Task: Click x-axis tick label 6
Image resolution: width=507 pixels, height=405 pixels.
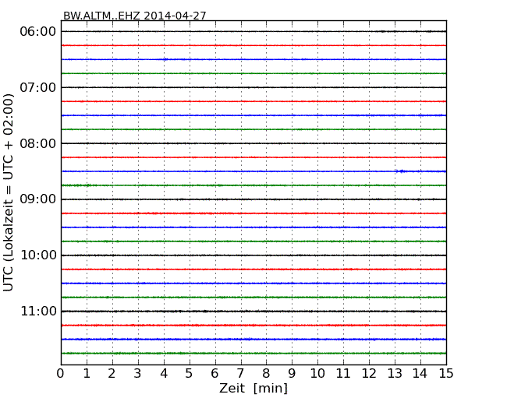Action: (x=214, y=373)
